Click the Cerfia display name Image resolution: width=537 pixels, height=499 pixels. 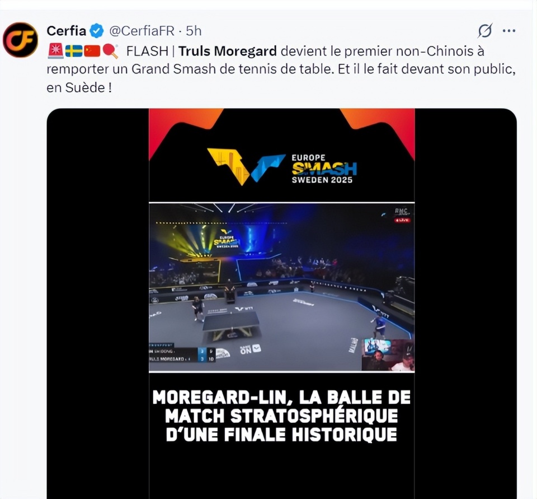click(x=66, y=31)
